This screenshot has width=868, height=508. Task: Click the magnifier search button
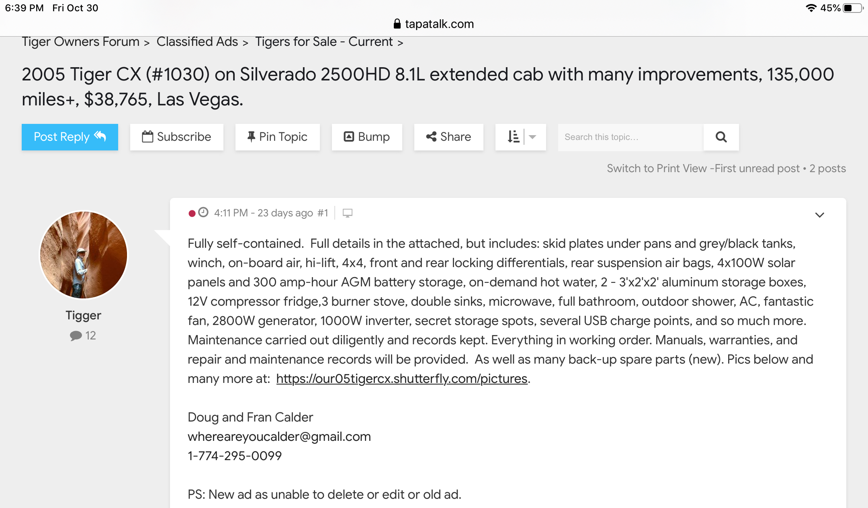coord(721,137)
